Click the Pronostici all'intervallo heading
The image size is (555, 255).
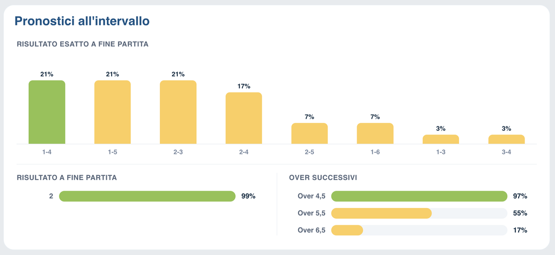[82, 21]
